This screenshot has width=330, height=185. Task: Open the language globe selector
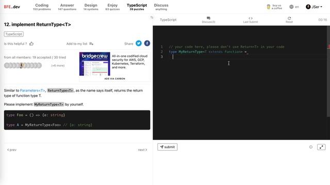tap(294, 7)
